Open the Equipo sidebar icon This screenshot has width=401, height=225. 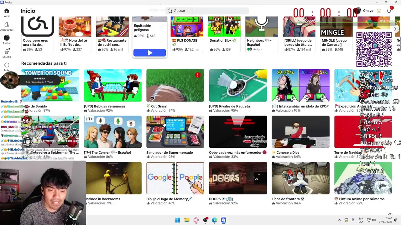7,51
